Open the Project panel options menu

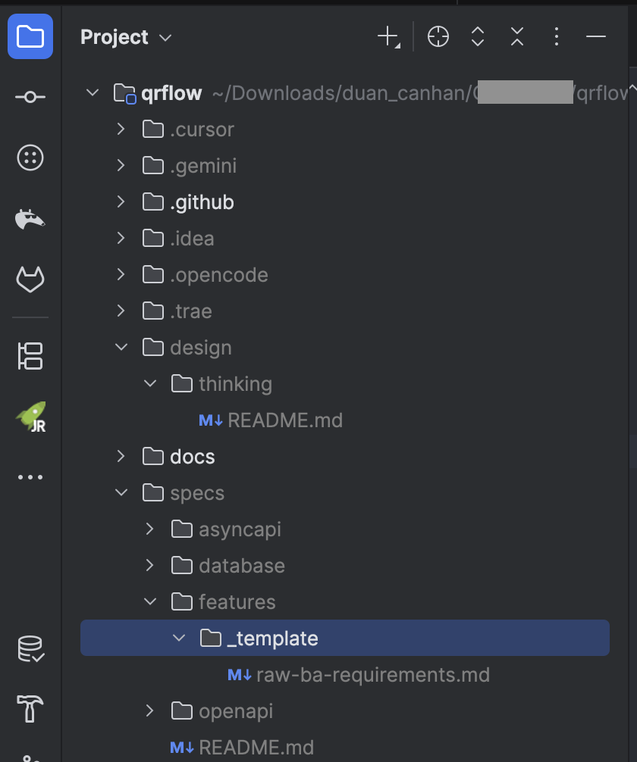(x=557, y=36)
